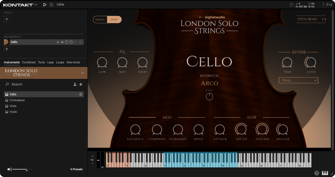The image size is (335, 177).
Task: Adjust the EQ High knob
Action: coord(142,63)
